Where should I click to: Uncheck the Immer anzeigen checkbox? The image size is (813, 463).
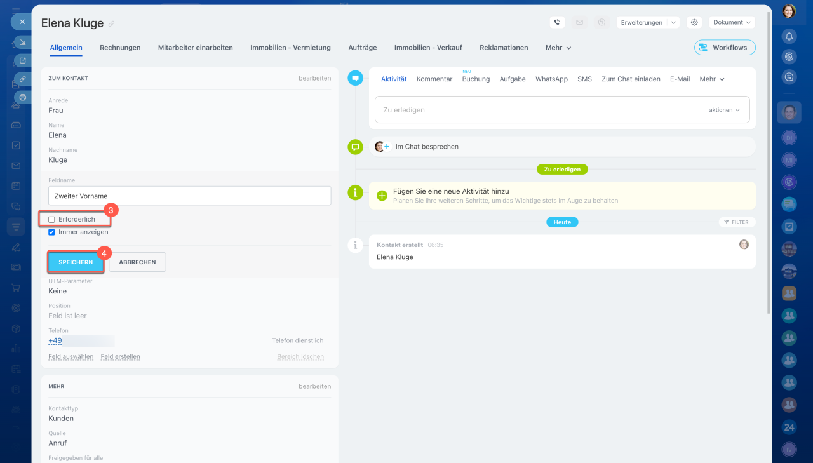coord(52,232)
